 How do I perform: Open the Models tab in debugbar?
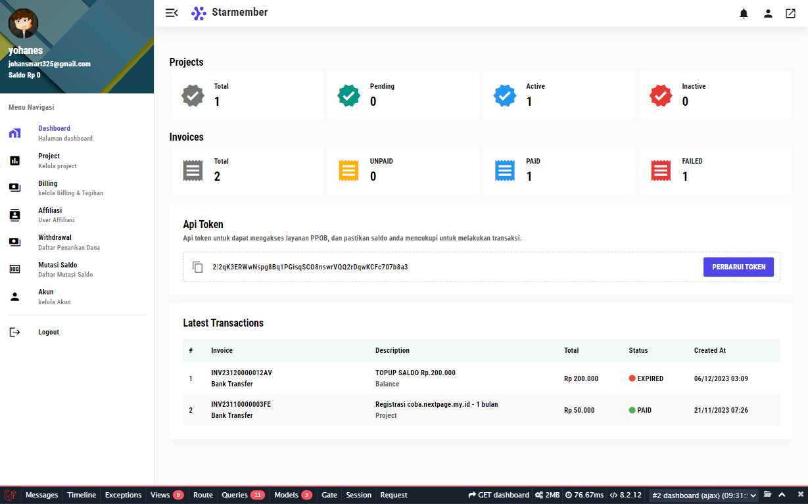click(x=293, y=495)
